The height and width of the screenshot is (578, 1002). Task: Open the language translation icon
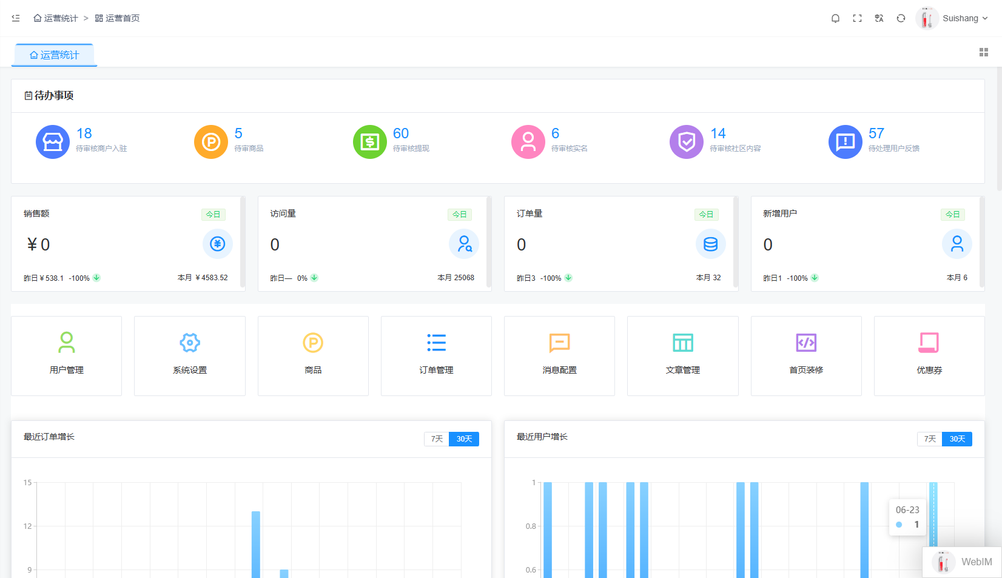[879, 18]
